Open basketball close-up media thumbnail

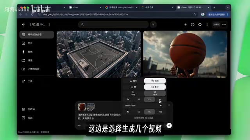coord(185,54)
